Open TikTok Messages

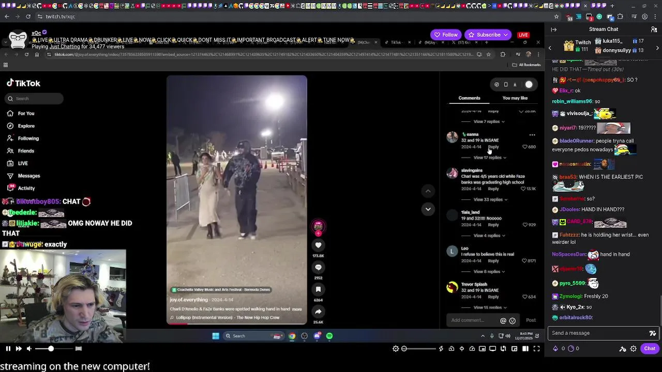[x=23, y=176]
